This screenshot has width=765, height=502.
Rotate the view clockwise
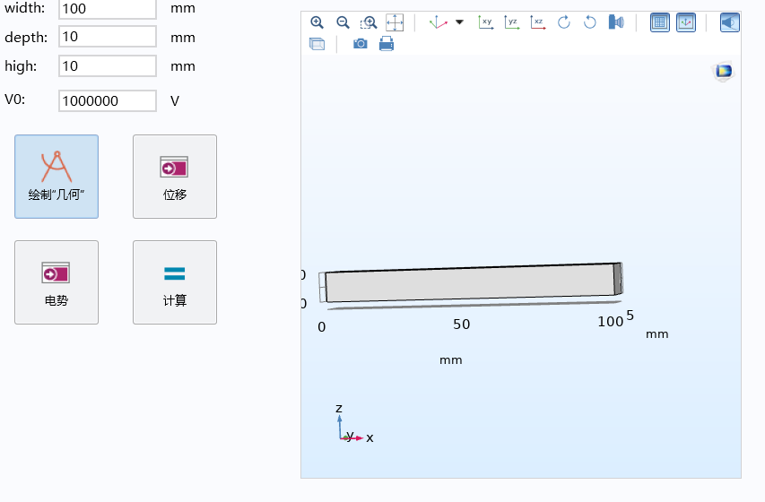[x=563, y=22]
